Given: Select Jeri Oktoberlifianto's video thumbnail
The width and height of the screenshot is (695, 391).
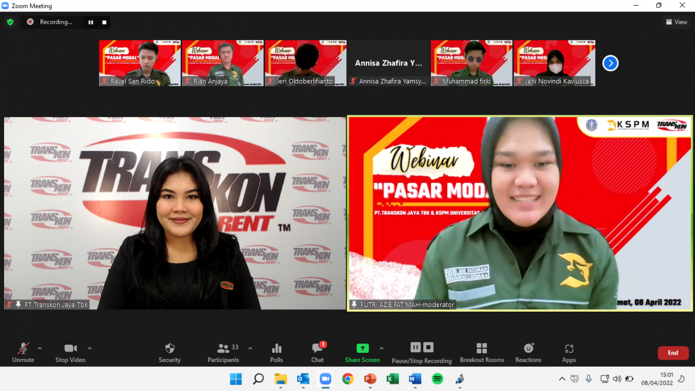Looking at the screenshot, I should 305,63.
